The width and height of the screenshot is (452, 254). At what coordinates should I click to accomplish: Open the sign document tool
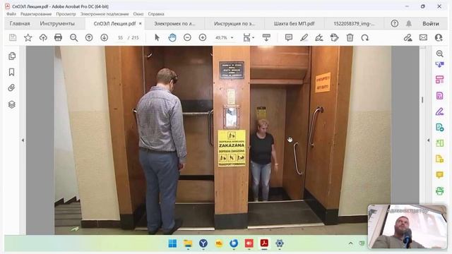pyautogui.click(x=319, y=37)
